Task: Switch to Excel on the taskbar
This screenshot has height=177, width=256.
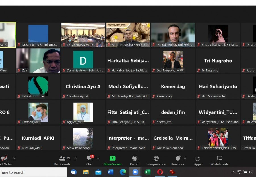Action: tap(148, 172)
